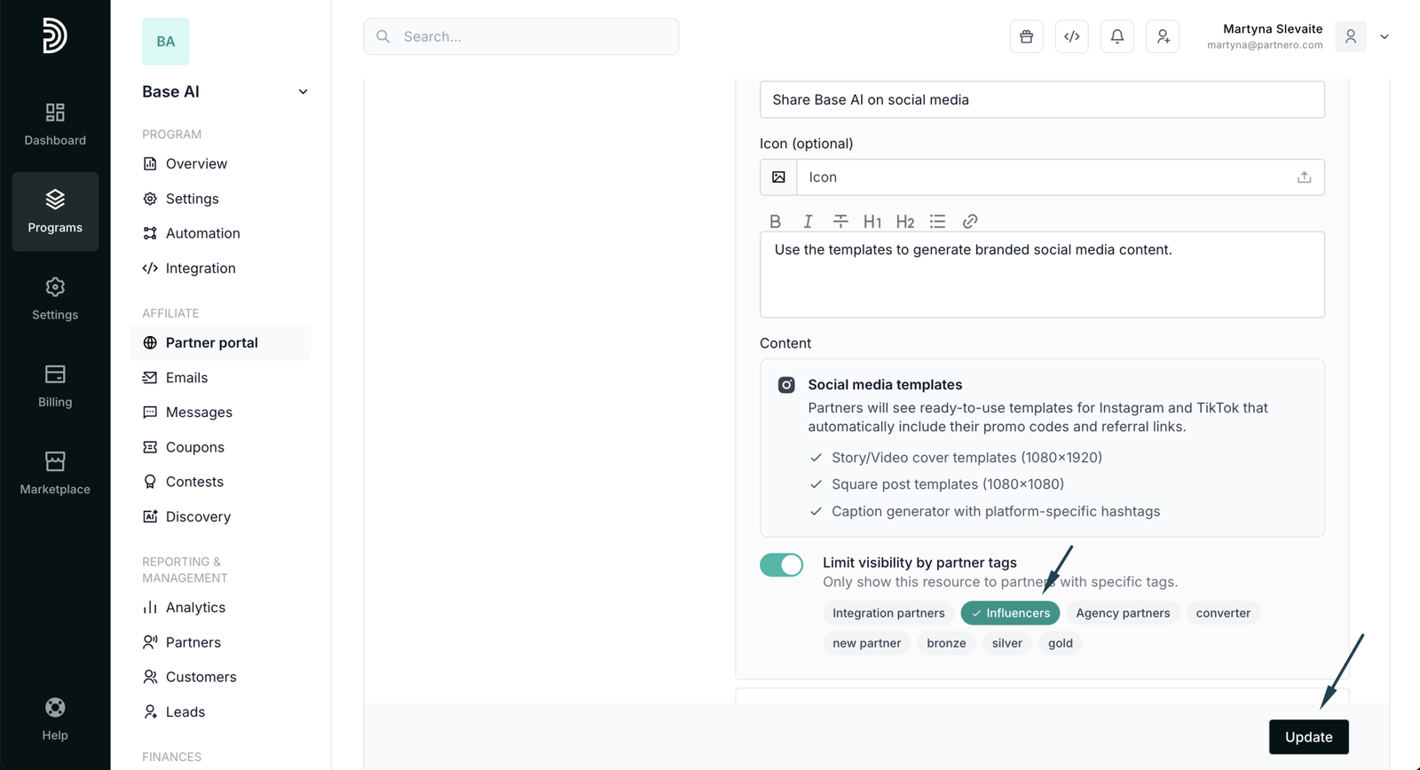Apply H1 heading style in editor

[x=872, y=222]
